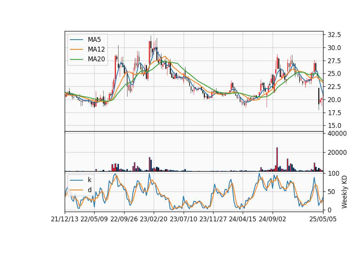The image size is (359, 258).
Task: Click the 25.0 price axis label
Action: pyautogui.click(x=334, y=74)
